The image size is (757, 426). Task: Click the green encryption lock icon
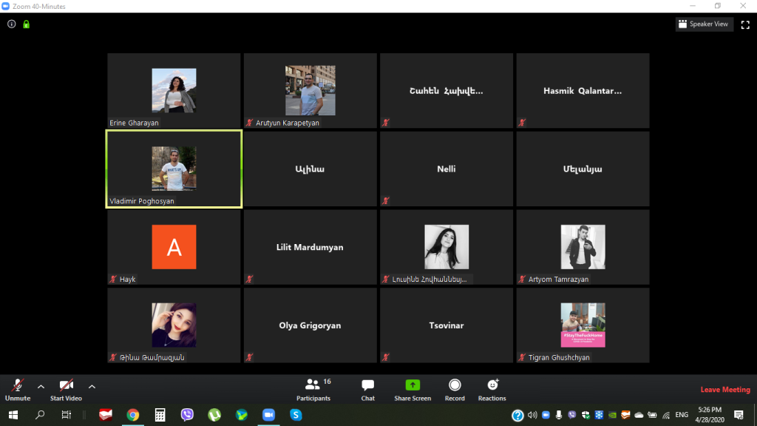click(26, 24)
